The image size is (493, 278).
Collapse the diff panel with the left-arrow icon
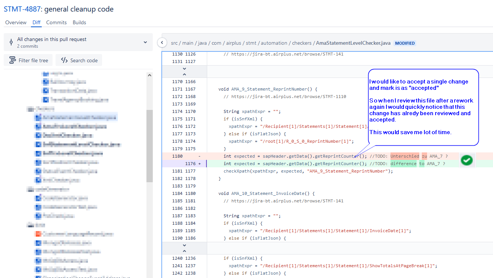[162, 42]
